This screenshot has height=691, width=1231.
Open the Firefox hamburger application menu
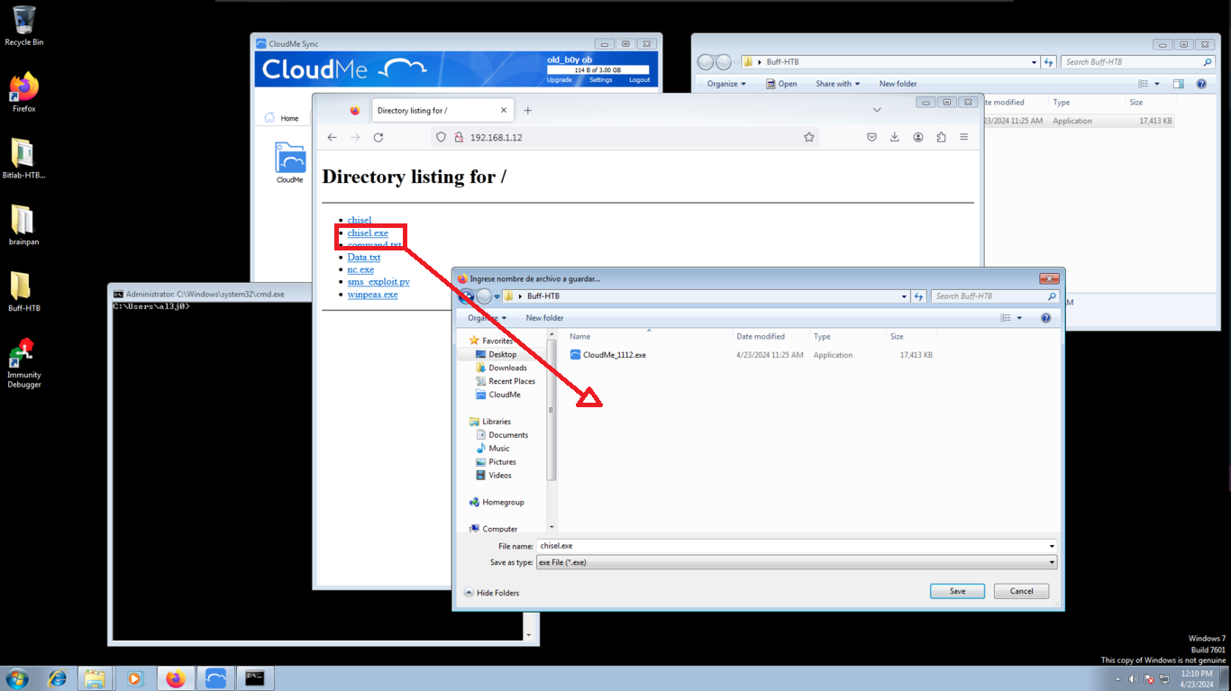pos(964,137)
